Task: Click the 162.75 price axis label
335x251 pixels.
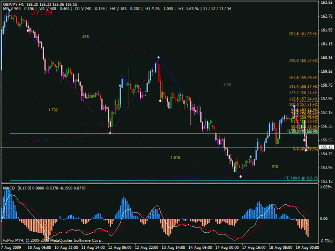Action: (x=326, y=16)
